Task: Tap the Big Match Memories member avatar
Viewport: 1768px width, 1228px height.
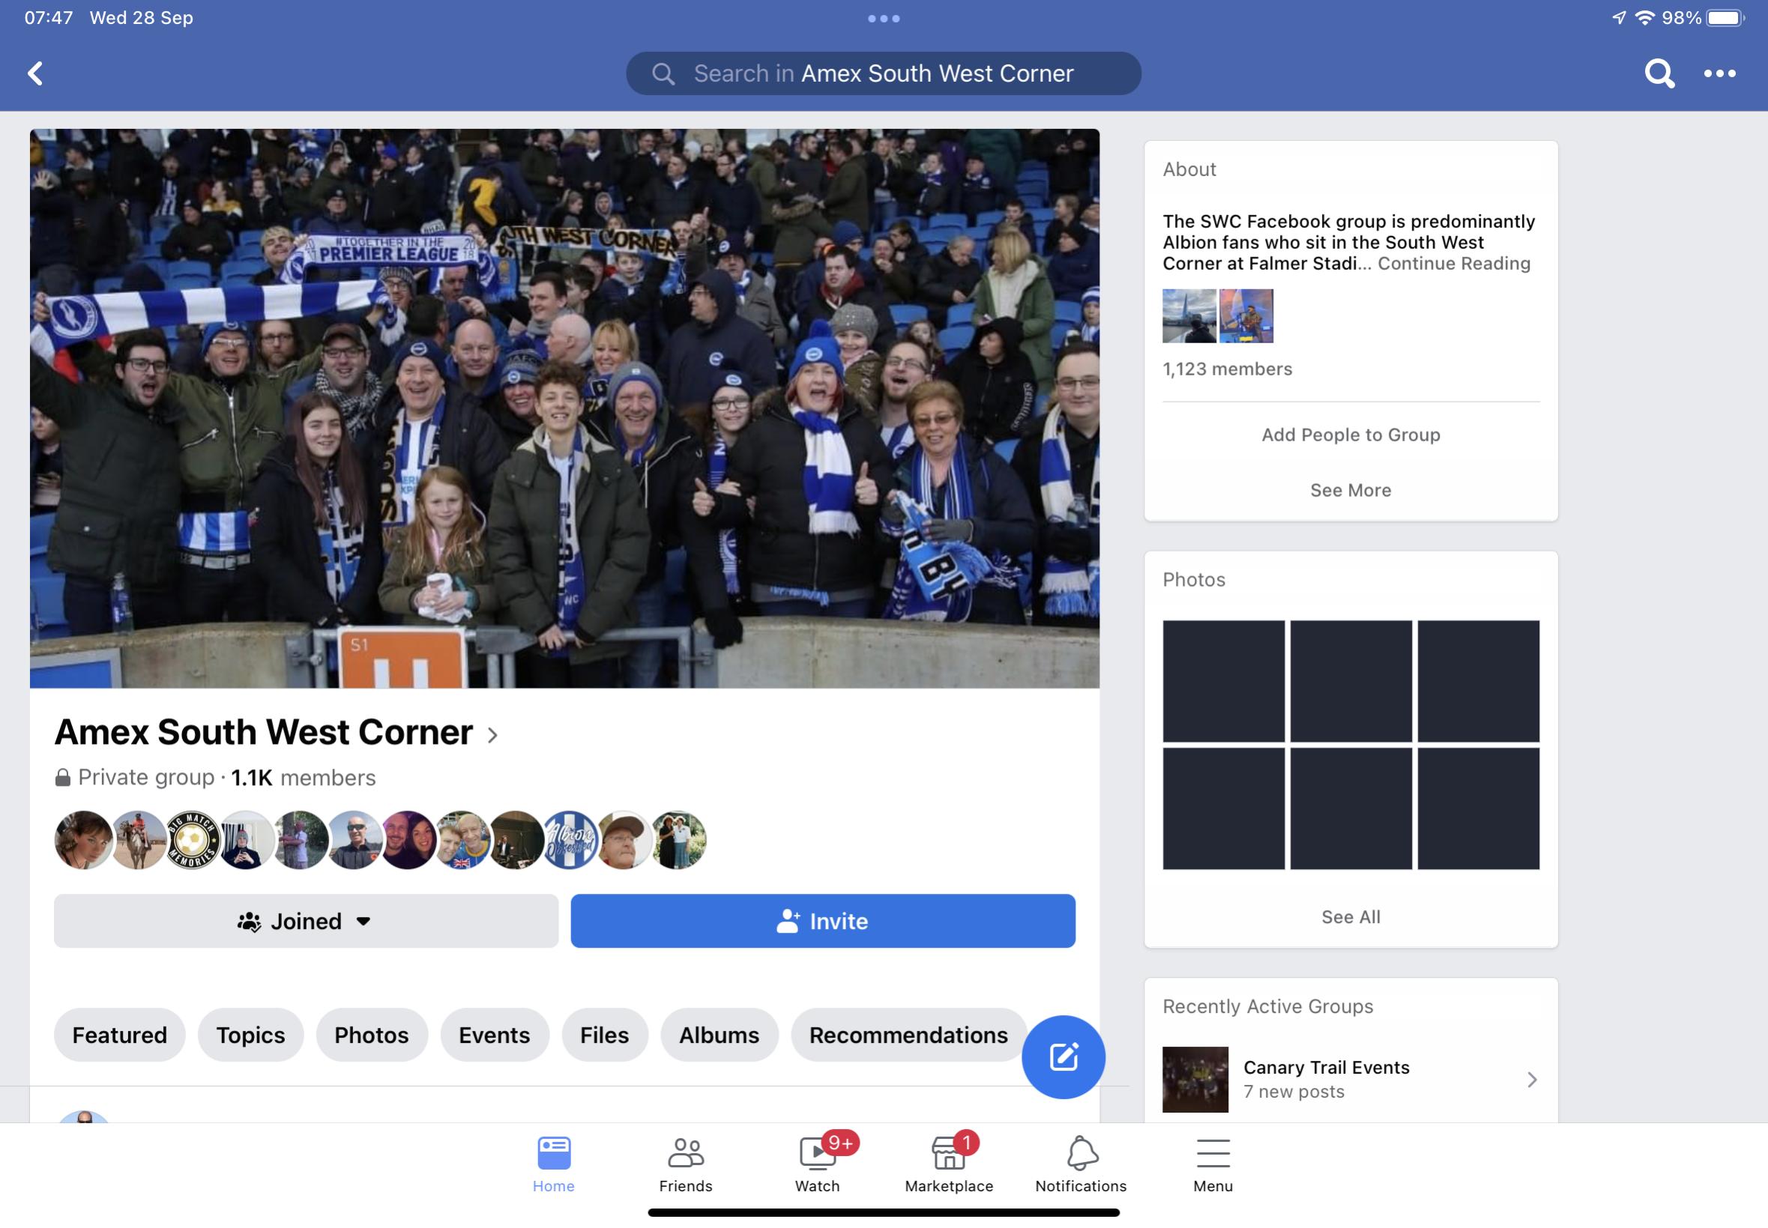Action: coord(193,839)
